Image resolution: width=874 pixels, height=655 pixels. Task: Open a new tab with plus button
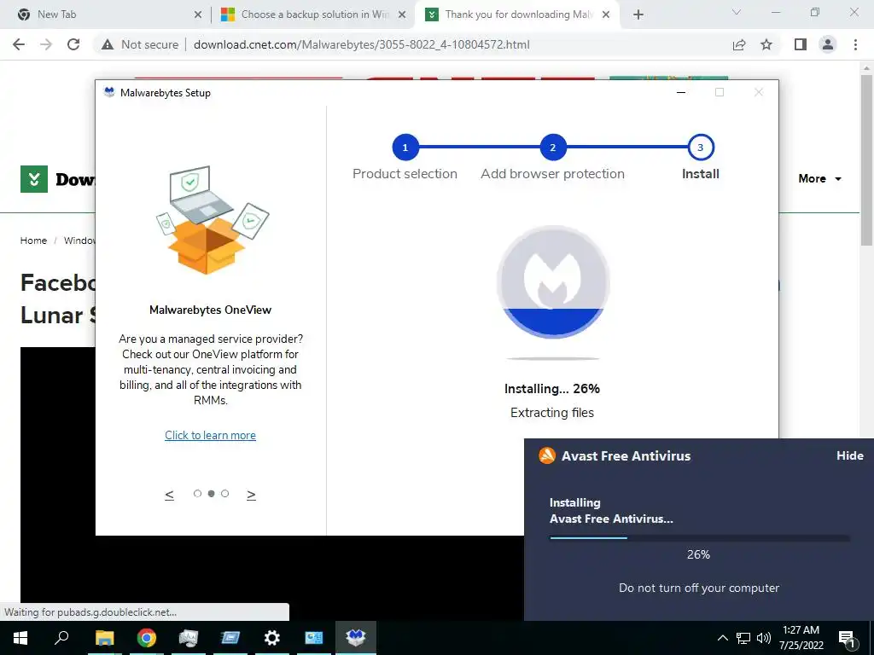click(x=638, y=14)
